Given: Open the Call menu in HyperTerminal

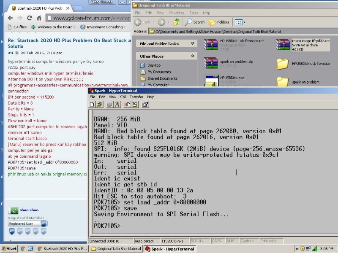Looking at the screenshot, I should (x=123, y=97).
